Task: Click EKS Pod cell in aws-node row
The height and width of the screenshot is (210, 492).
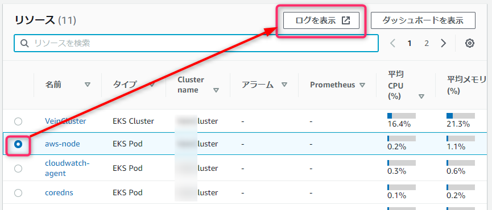Action: pyautogui.click(x=127, y=144)
